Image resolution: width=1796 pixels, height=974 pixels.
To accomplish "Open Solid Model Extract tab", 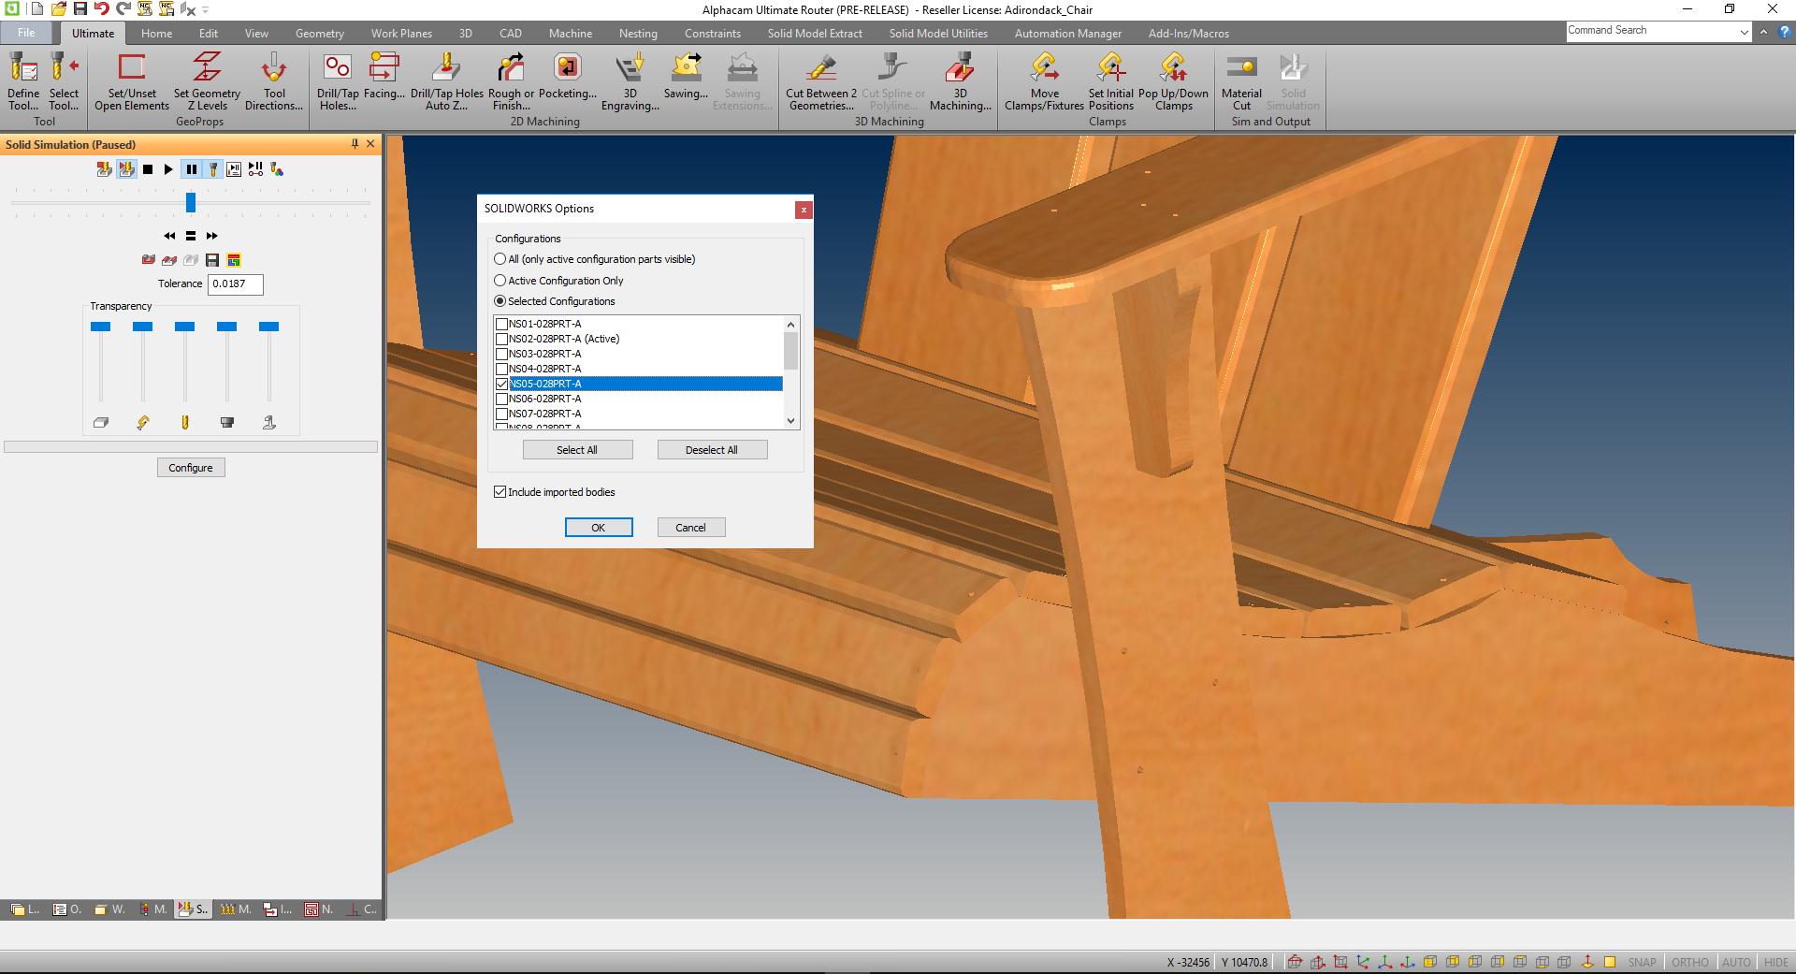I will 815,34.
